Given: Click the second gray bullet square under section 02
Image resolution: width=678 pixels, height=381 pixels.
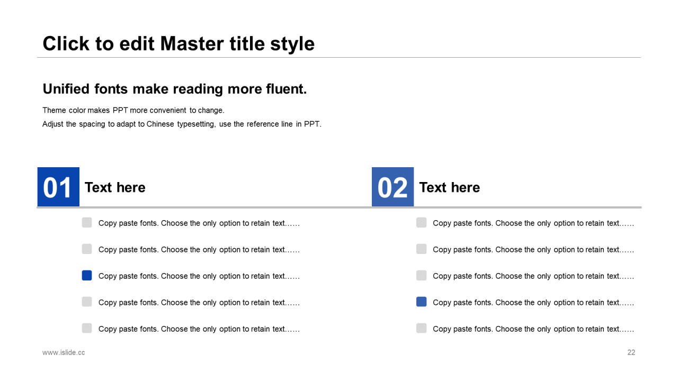Looking at the screenshot, I should [x=421, y=249].
